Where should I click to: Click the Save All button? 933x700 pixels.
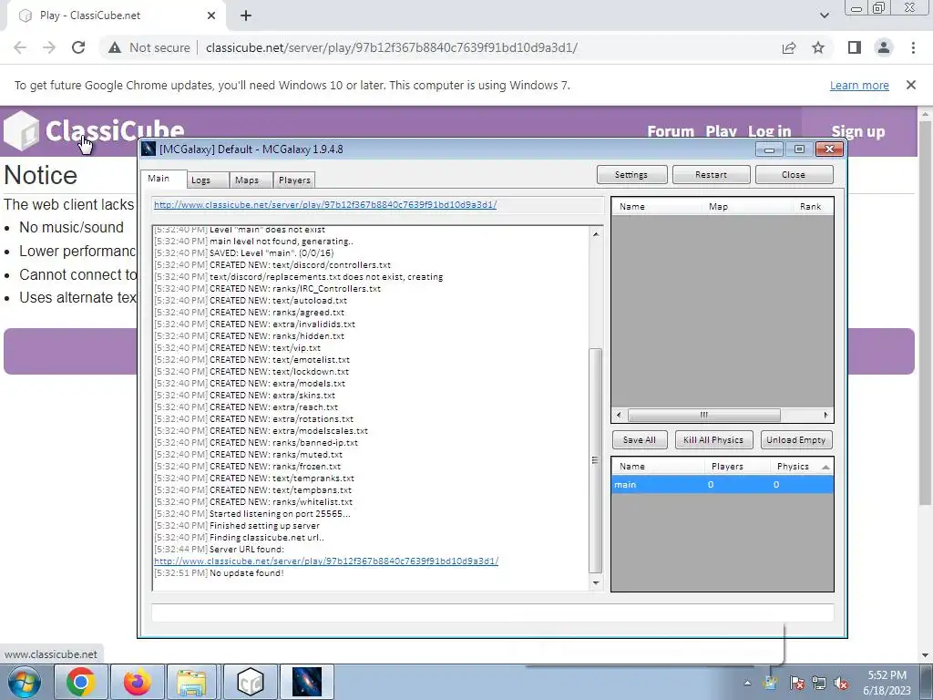coord(640,440)
